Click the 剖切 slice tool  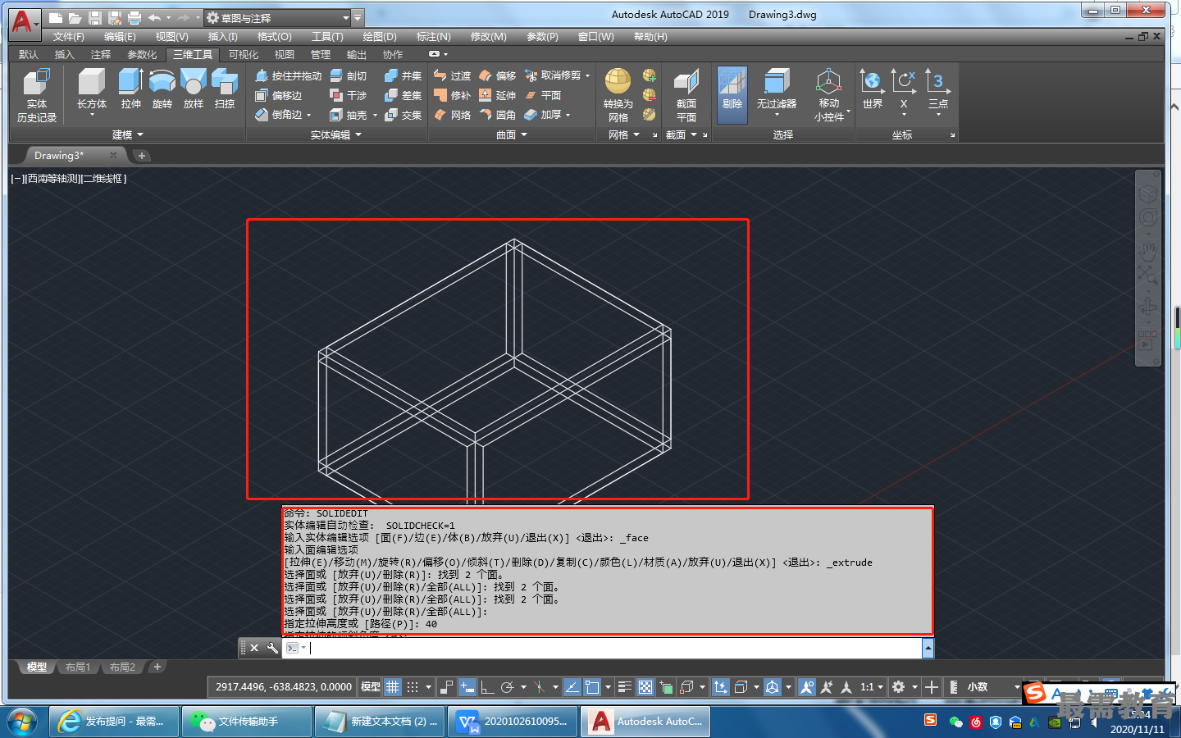coord(349,75)
